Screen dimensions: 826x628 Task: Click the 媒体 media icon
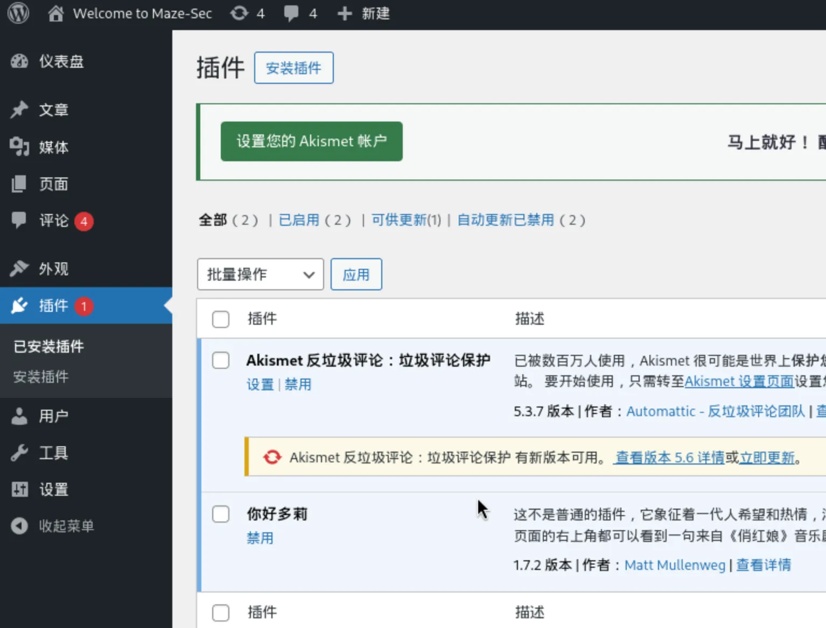[19, 147]
